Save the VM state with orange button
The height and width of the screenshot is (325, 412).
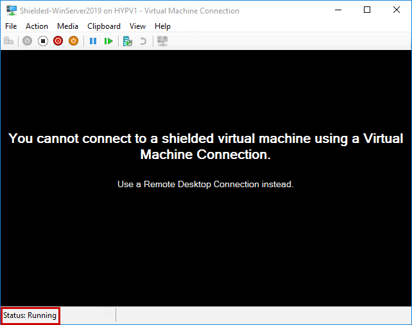pyautogui.click(x=74, y=41)
